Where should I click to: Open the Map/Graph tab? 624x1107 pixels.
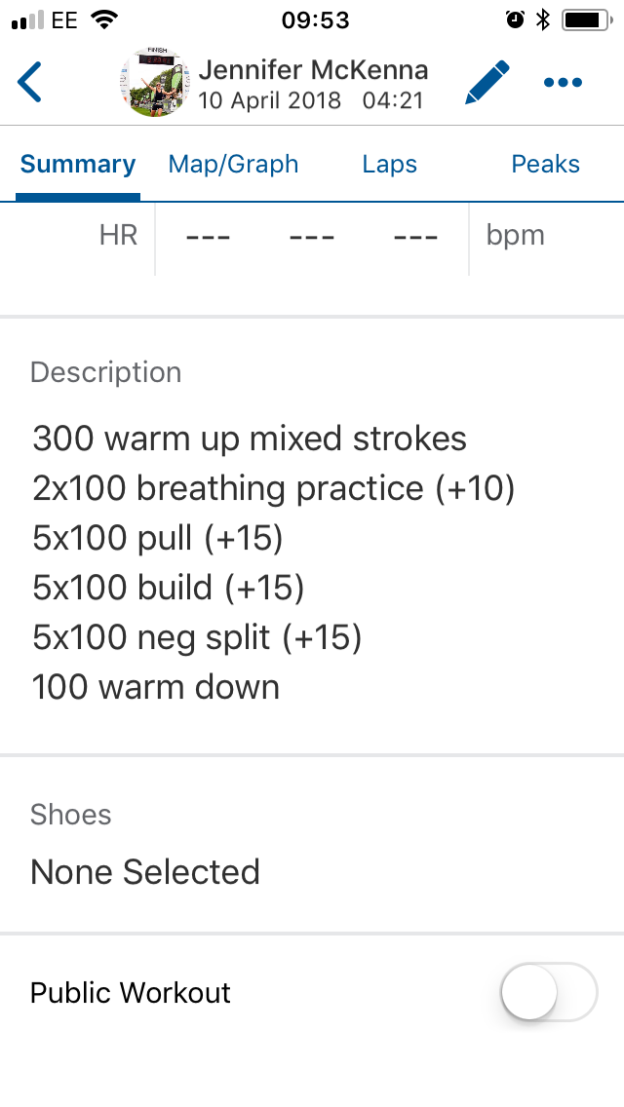click(233, 164)
